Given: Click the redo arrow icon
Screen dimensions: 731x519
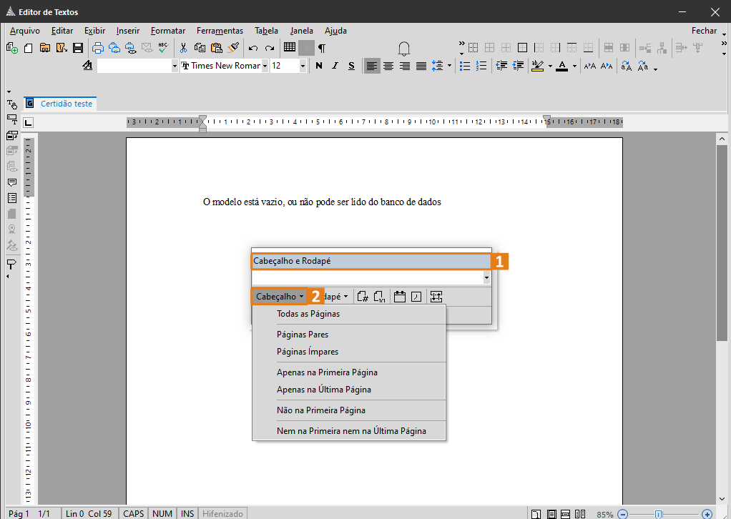Looking at the screenshot, I should pos(270,48).
